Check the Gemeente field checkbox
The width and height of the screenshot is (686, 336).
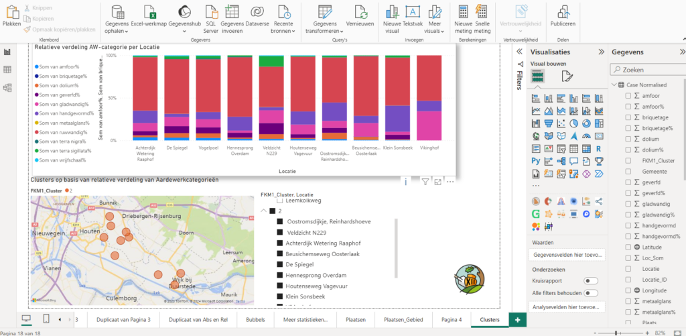pyautogui.click(x=628, y=171)
